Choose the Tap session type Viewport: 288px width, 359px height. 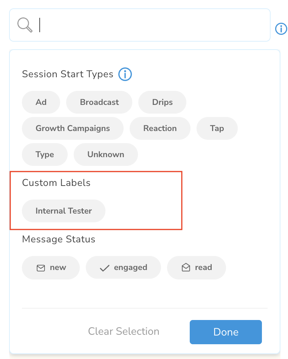pos(217,128)
